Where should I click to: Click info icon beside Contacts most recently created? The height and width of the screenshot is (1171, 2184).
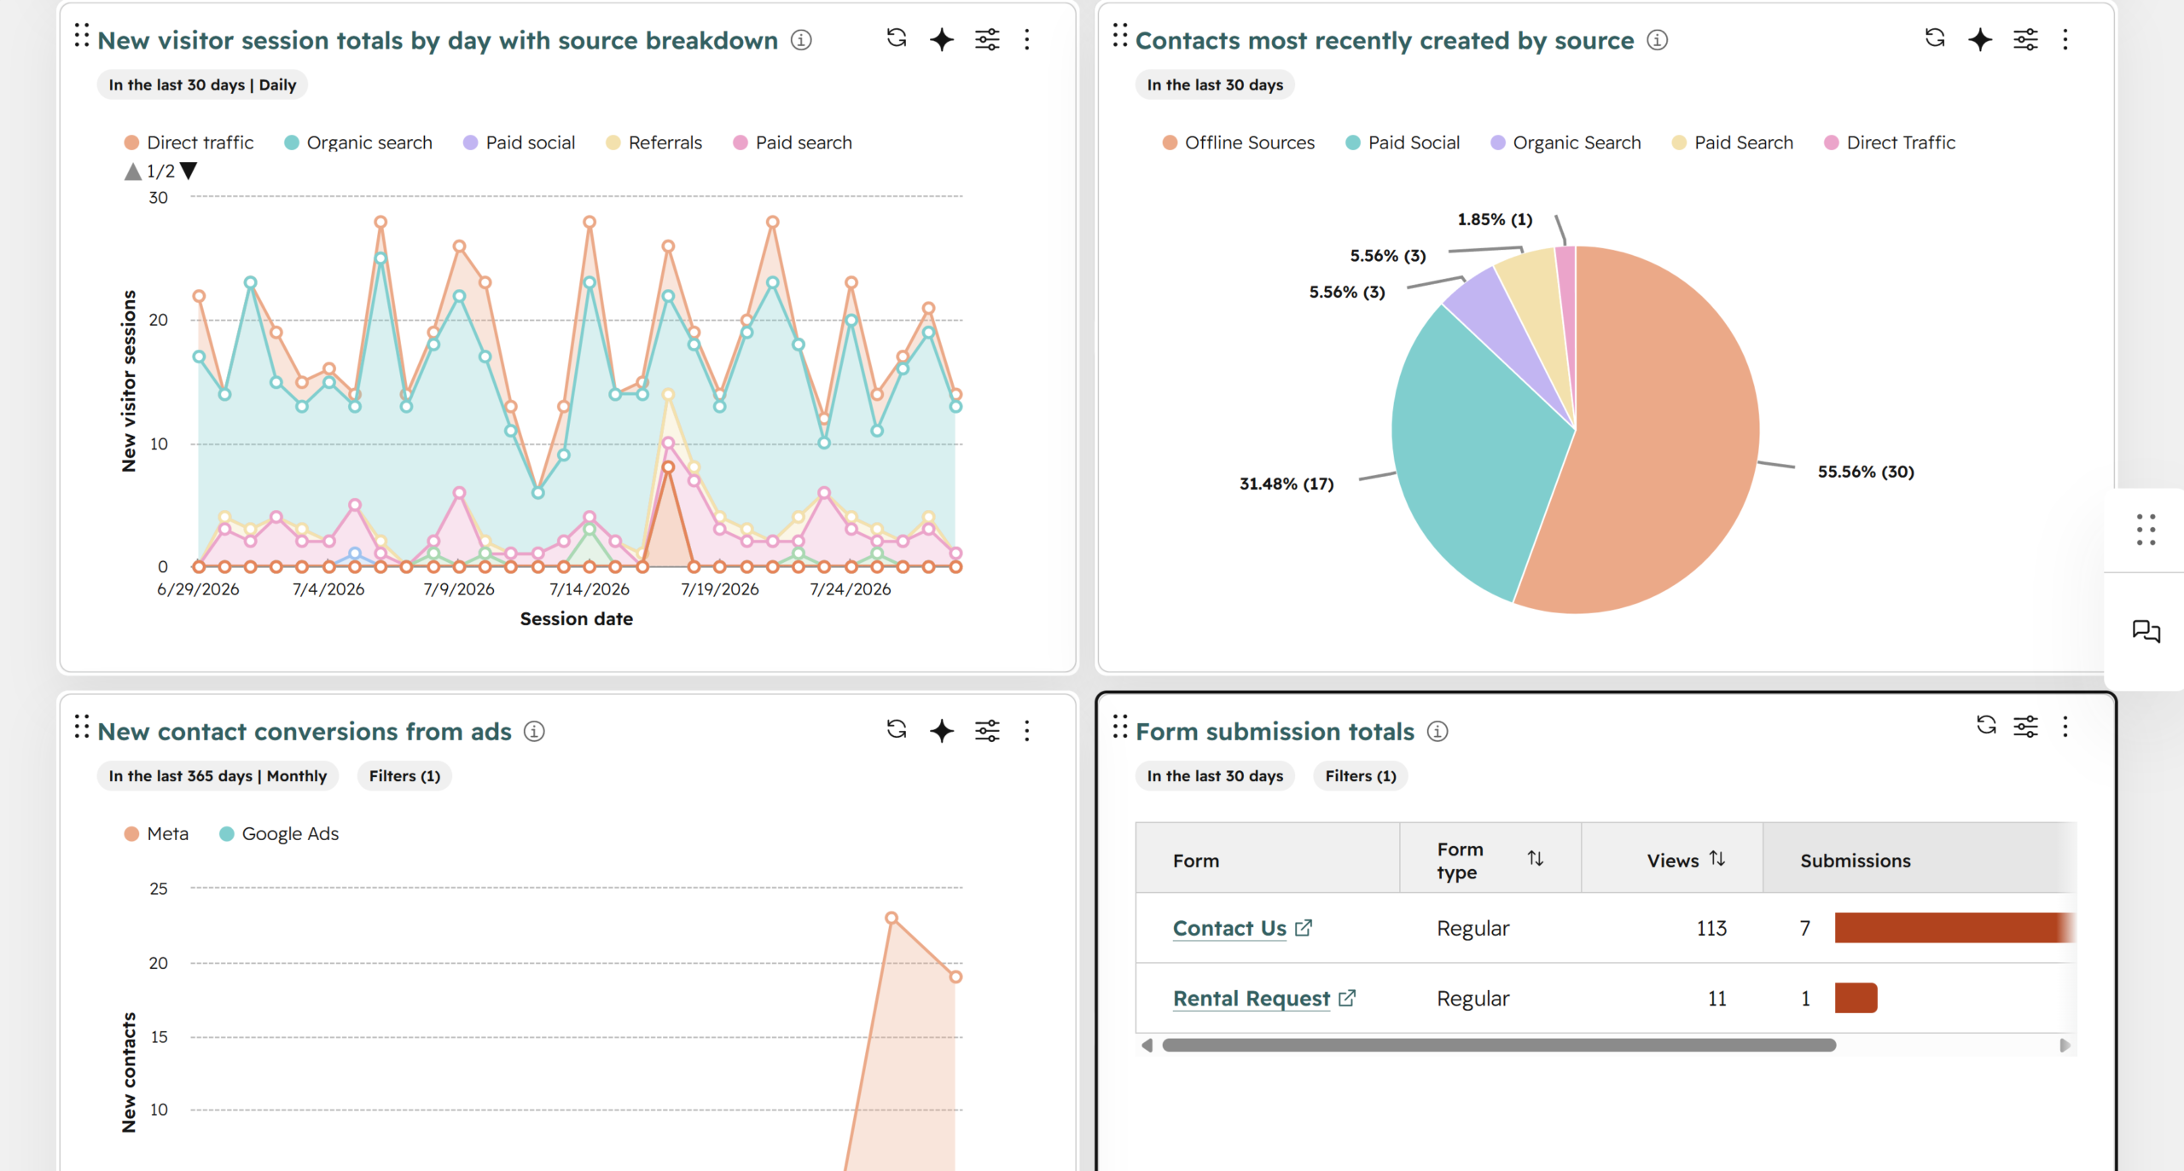pyautogui.click(x=1657, y=40)
